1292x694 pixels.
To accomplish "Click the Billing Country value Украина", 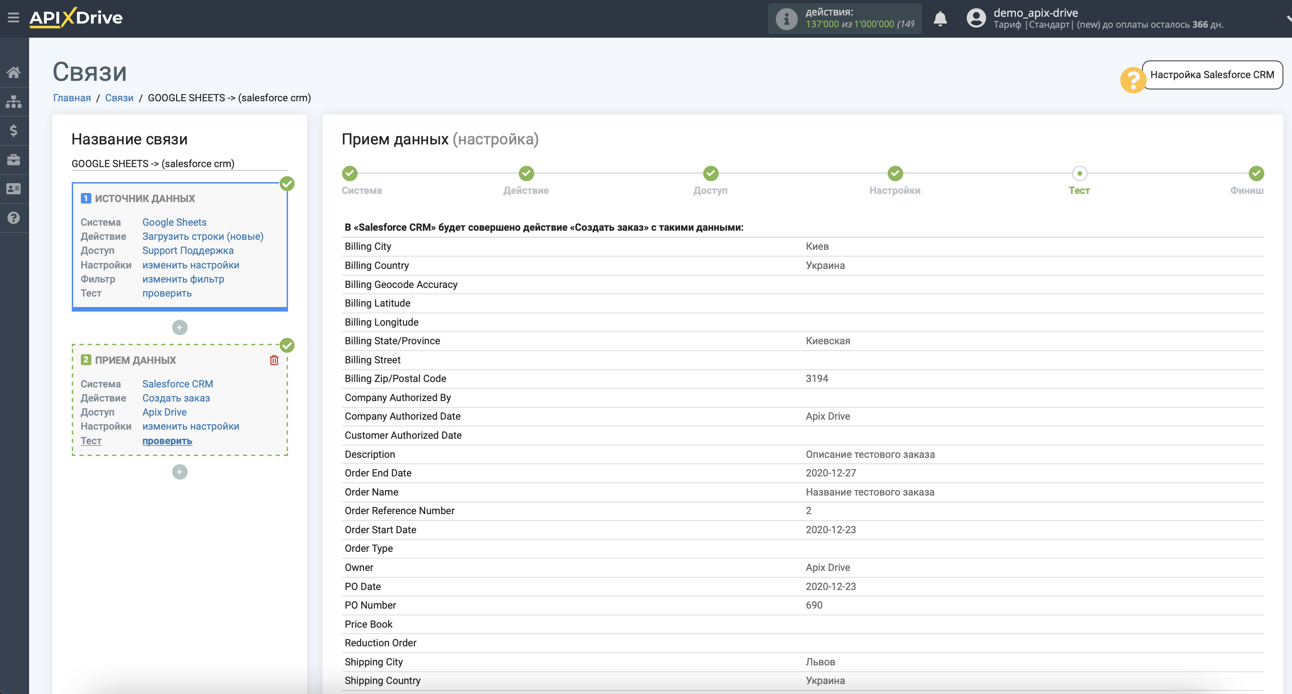I will click(825, 265).
